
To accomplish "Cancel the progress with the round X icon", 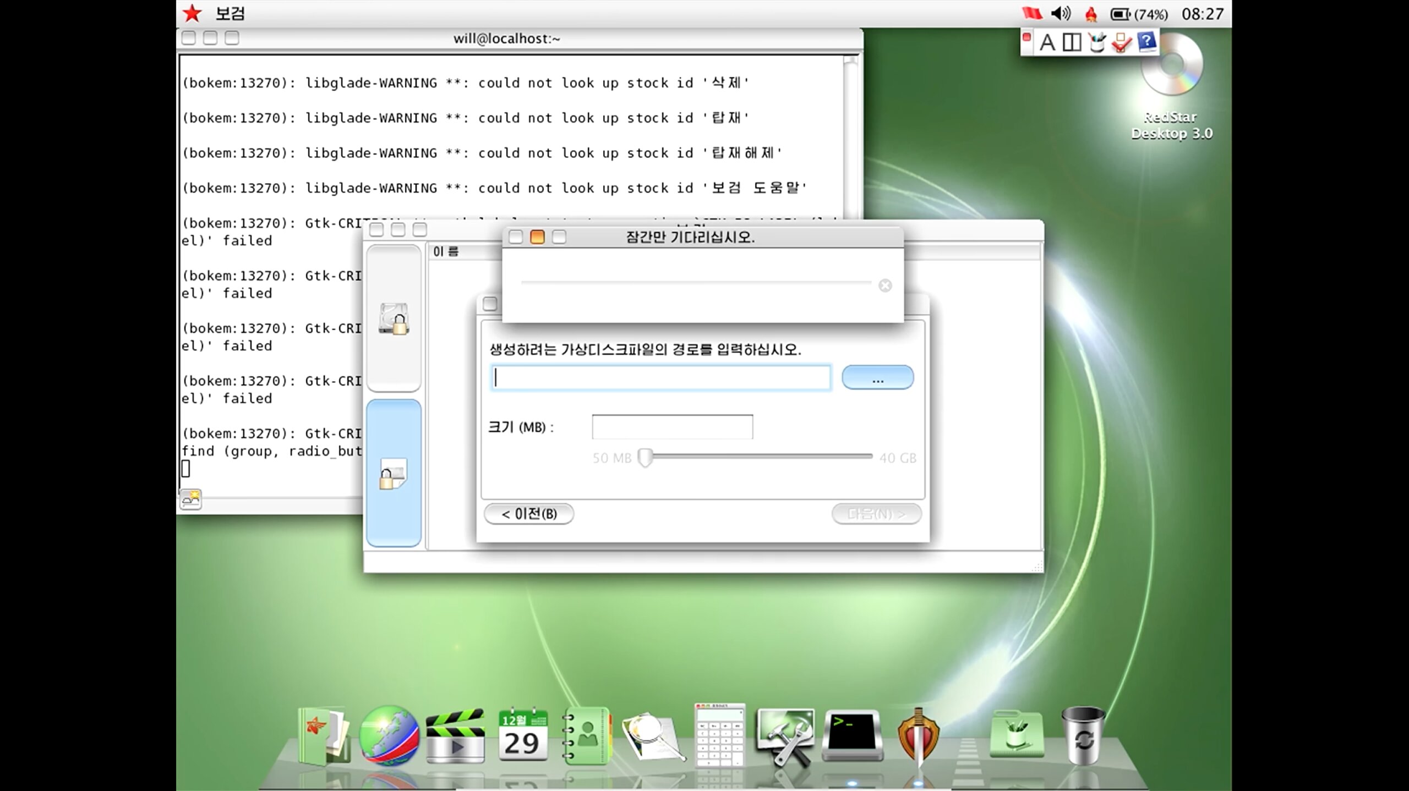I will click(885, 285).
